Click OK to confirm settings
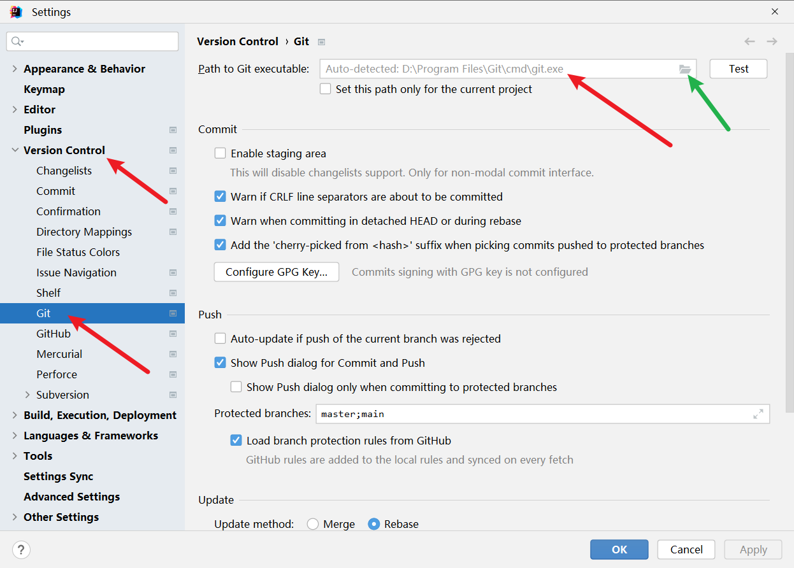 (619, 550)
